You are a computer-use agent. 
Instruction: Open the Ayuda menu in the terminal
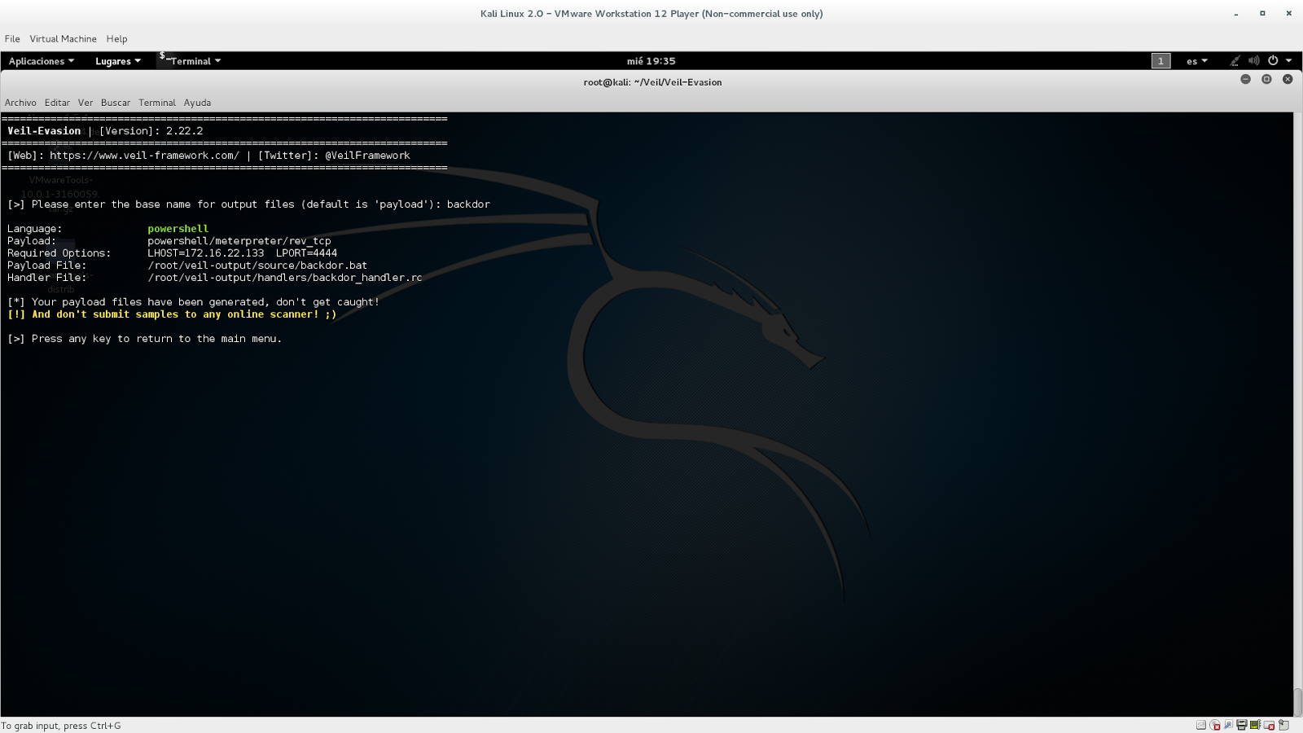coord(197,103)
